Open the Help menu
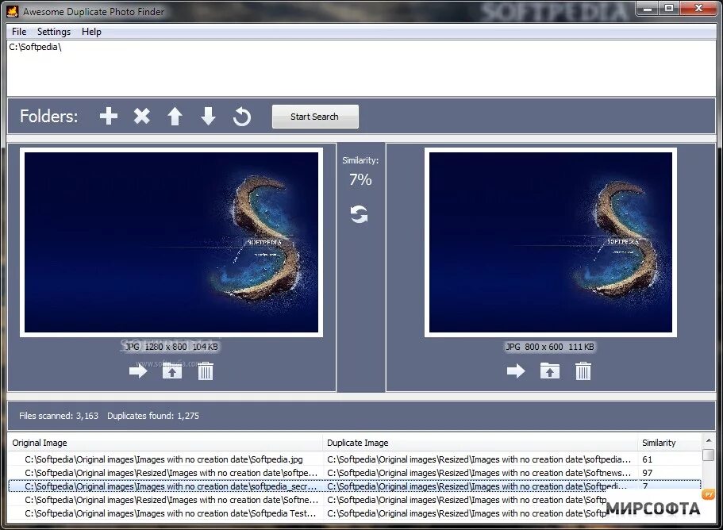 tap(91, 31)
